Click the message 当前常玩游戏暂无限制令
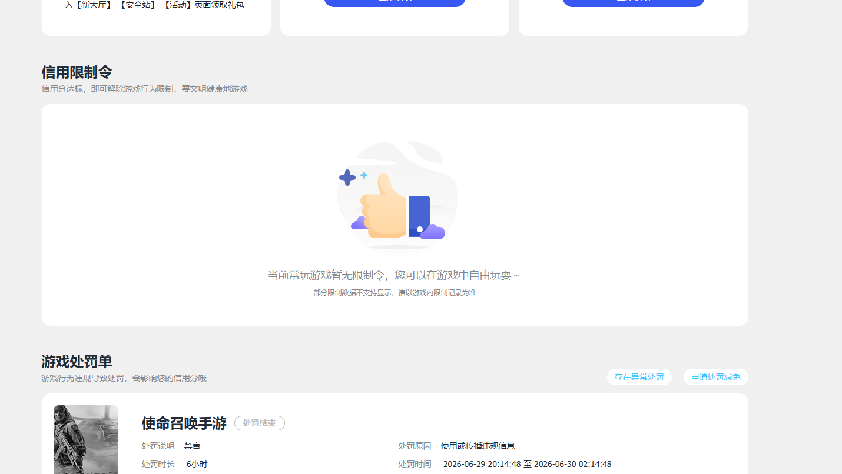 (x=394, y=275)
